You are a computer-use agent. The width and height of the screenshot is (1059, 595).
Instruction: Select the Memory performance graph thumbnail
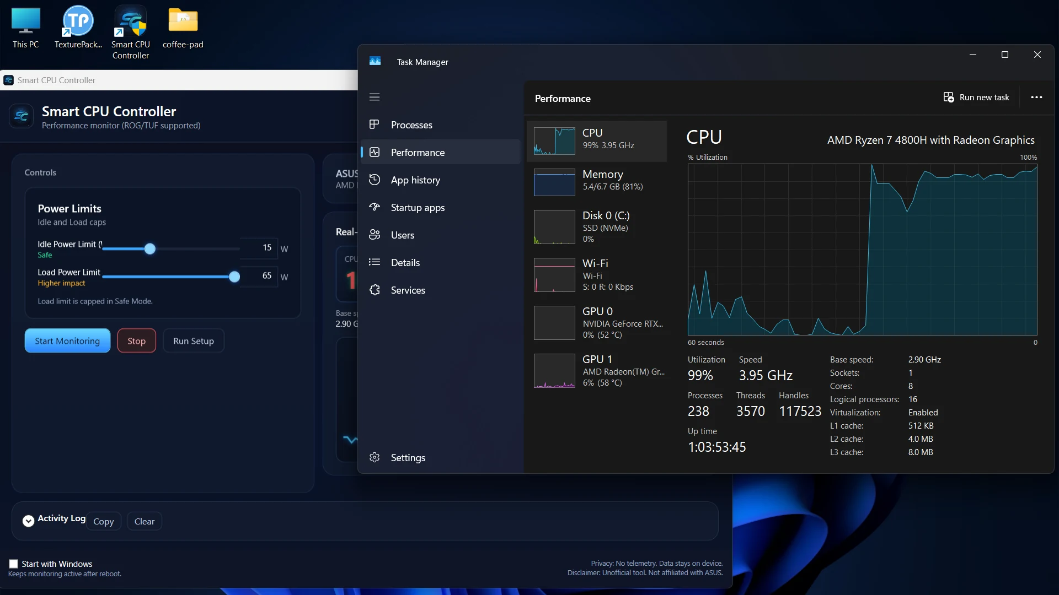pyautogui.click(x=554, y=182)
